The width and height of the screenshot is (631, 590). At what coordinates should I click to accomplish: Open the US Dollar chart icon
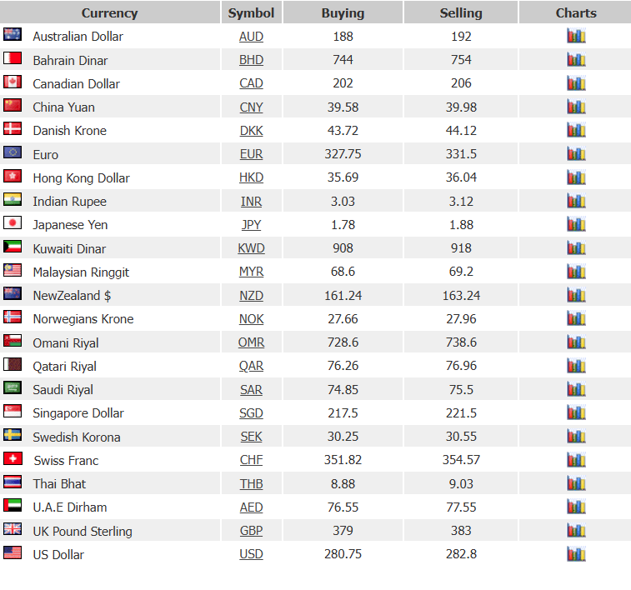(576, 554)
